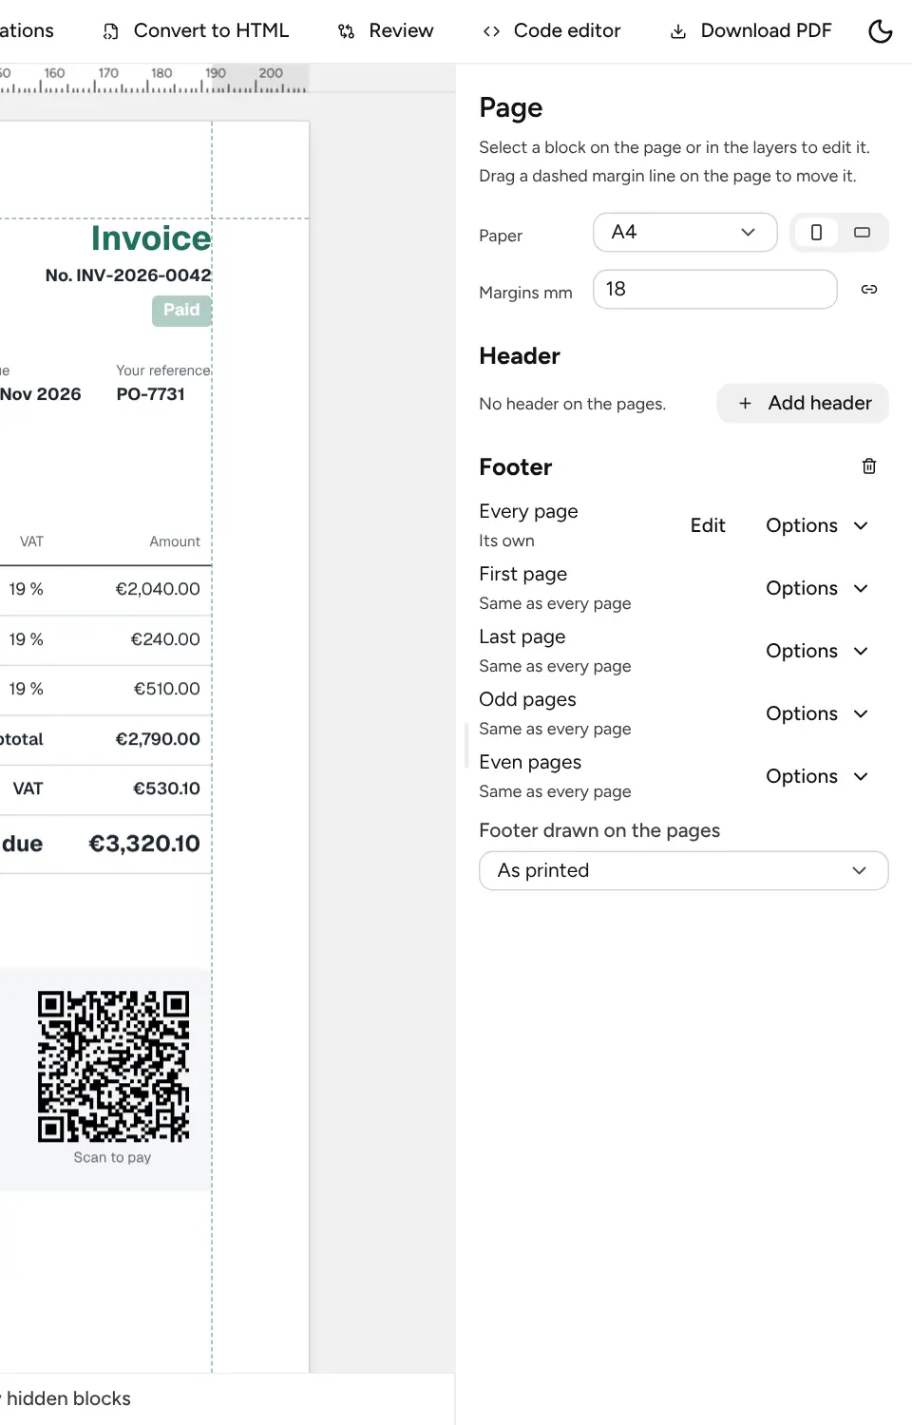
Task: Click the VAT column header
Action: [x=31, y=542]
